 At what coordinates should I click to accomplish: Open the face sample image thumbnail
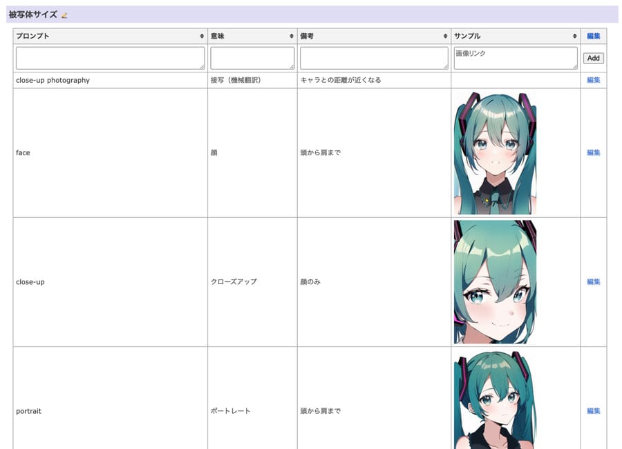click(495, 152)
